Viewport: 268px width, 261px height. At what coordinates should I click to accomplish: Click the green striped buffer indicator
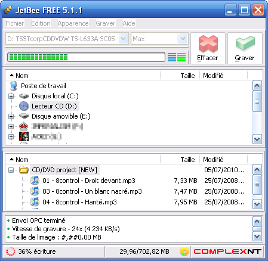pos(181,57)
